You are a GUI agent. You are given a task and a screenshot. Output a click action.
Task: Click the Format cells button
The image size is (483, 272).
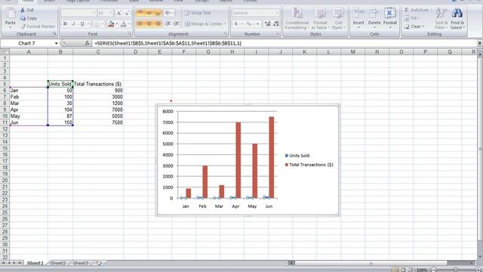click(x=390, y=18)
